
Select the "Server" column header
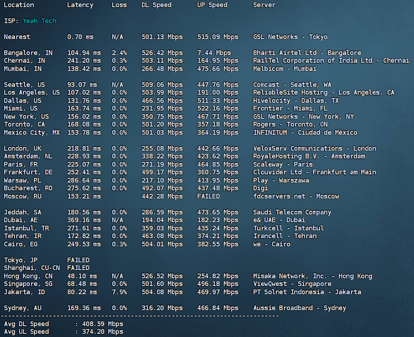(264, 5)
